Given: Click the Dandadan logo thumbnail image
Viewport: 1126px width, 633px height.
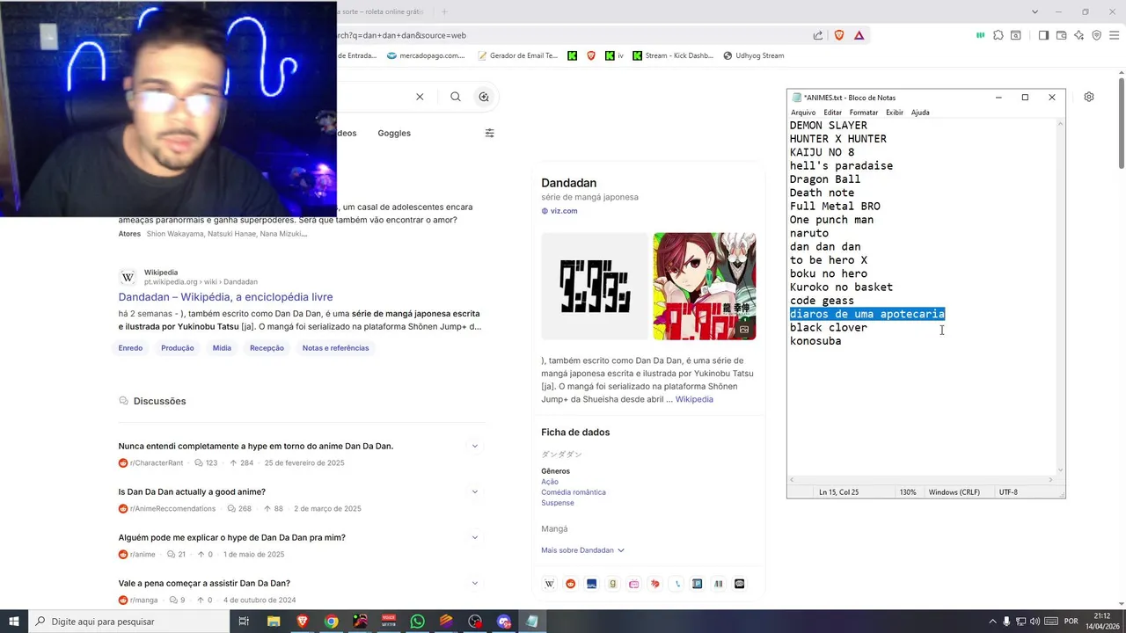Looking at the screenshot, I should (x=595, y=287).
